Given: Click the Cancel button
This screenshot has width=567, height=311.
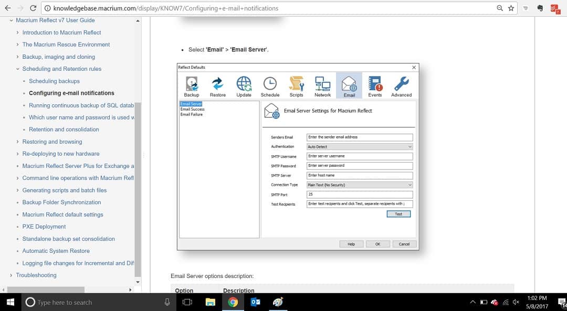Looking at the screenshot, I should pyautogui.click(x=404, y=244).
